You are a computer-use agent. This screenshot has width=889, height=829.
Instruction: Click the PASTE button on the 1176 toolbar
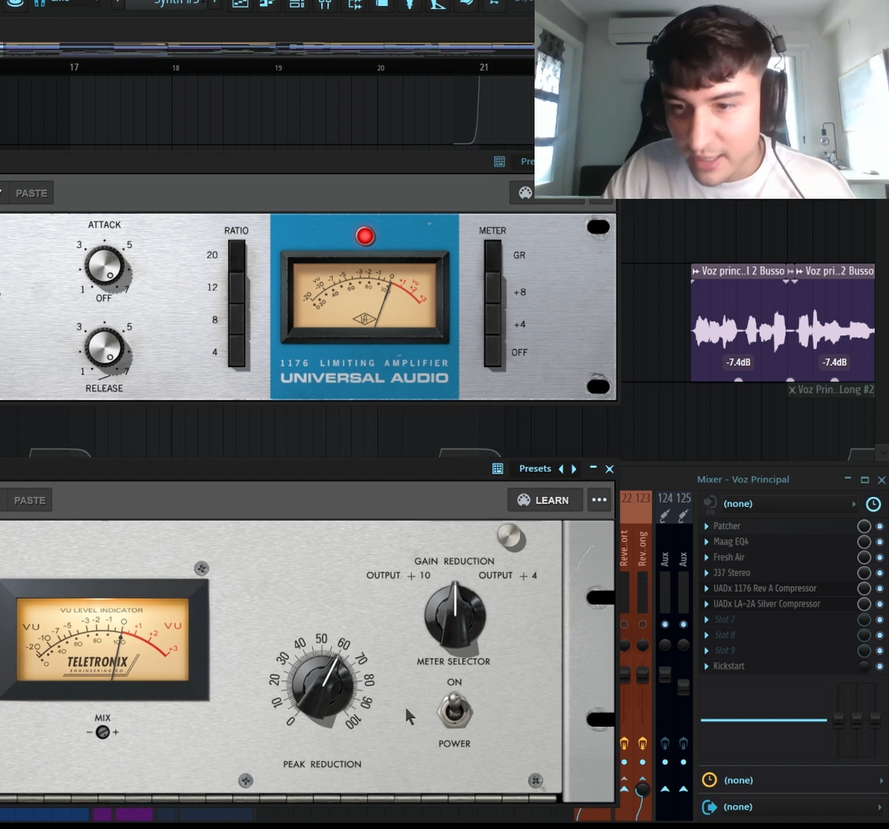pyautogui.click(x=32, y=193)
